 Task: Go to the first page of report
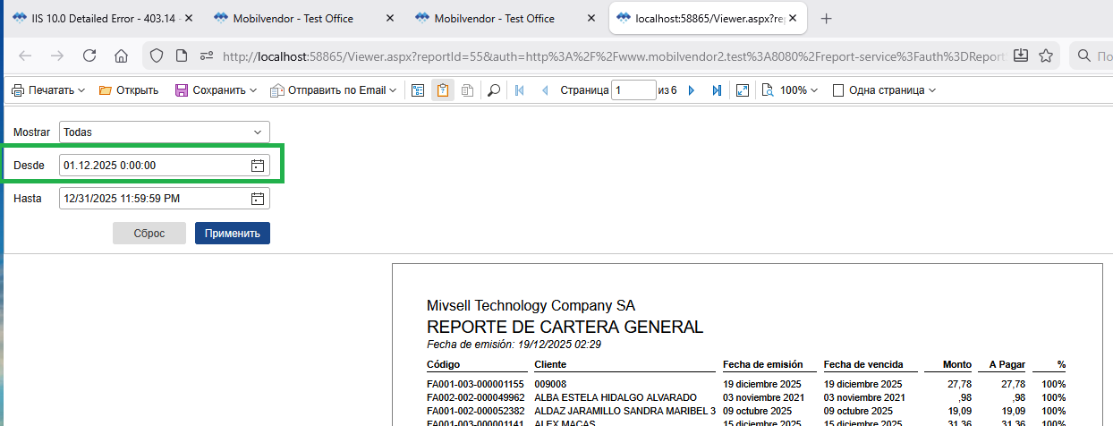point(520,90)
